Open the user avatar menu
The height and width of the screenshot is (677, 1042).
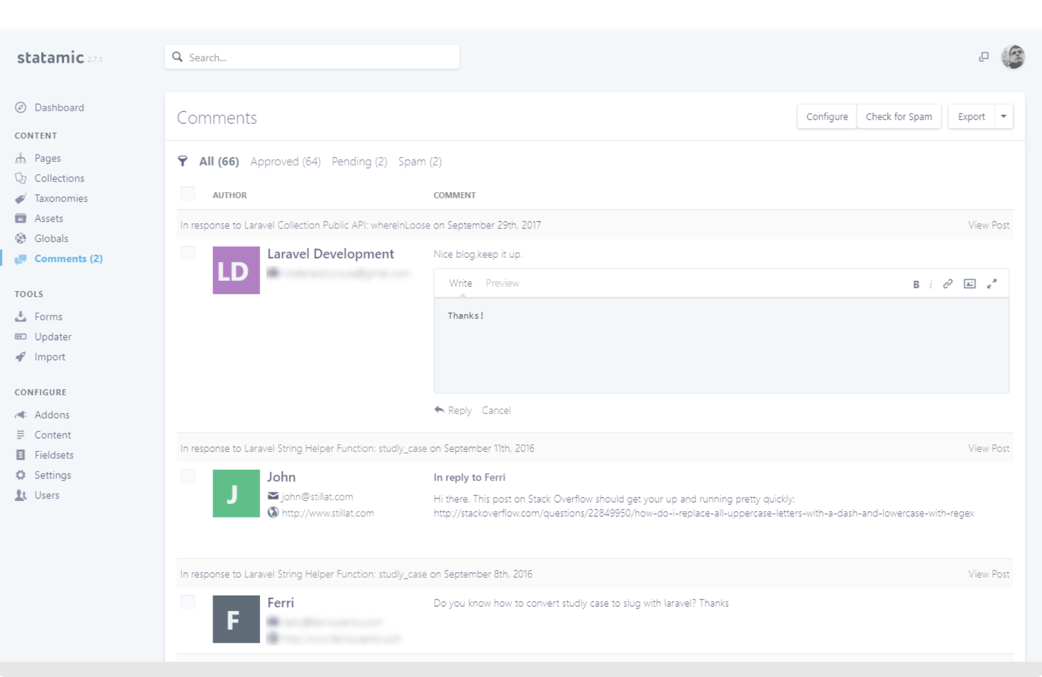[1012, 57]
